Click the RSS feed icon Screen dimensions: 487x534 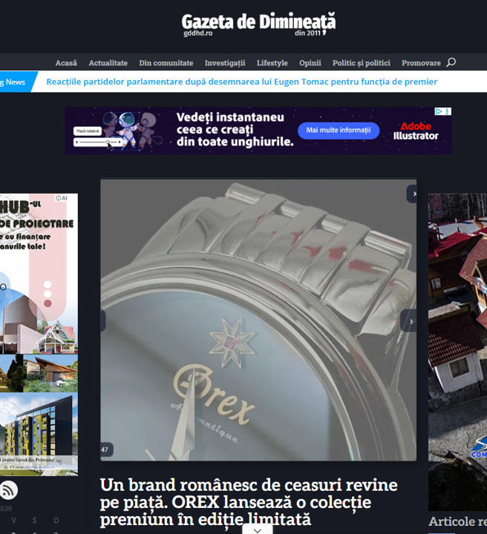[x=8, y=490]
